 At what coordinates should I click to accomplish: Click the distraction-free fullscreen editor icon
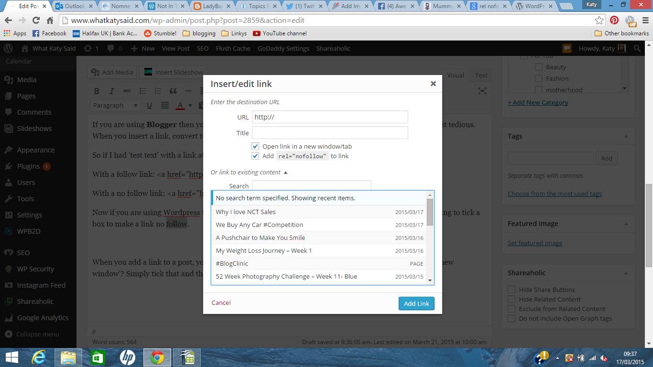[x=482, y=91]
